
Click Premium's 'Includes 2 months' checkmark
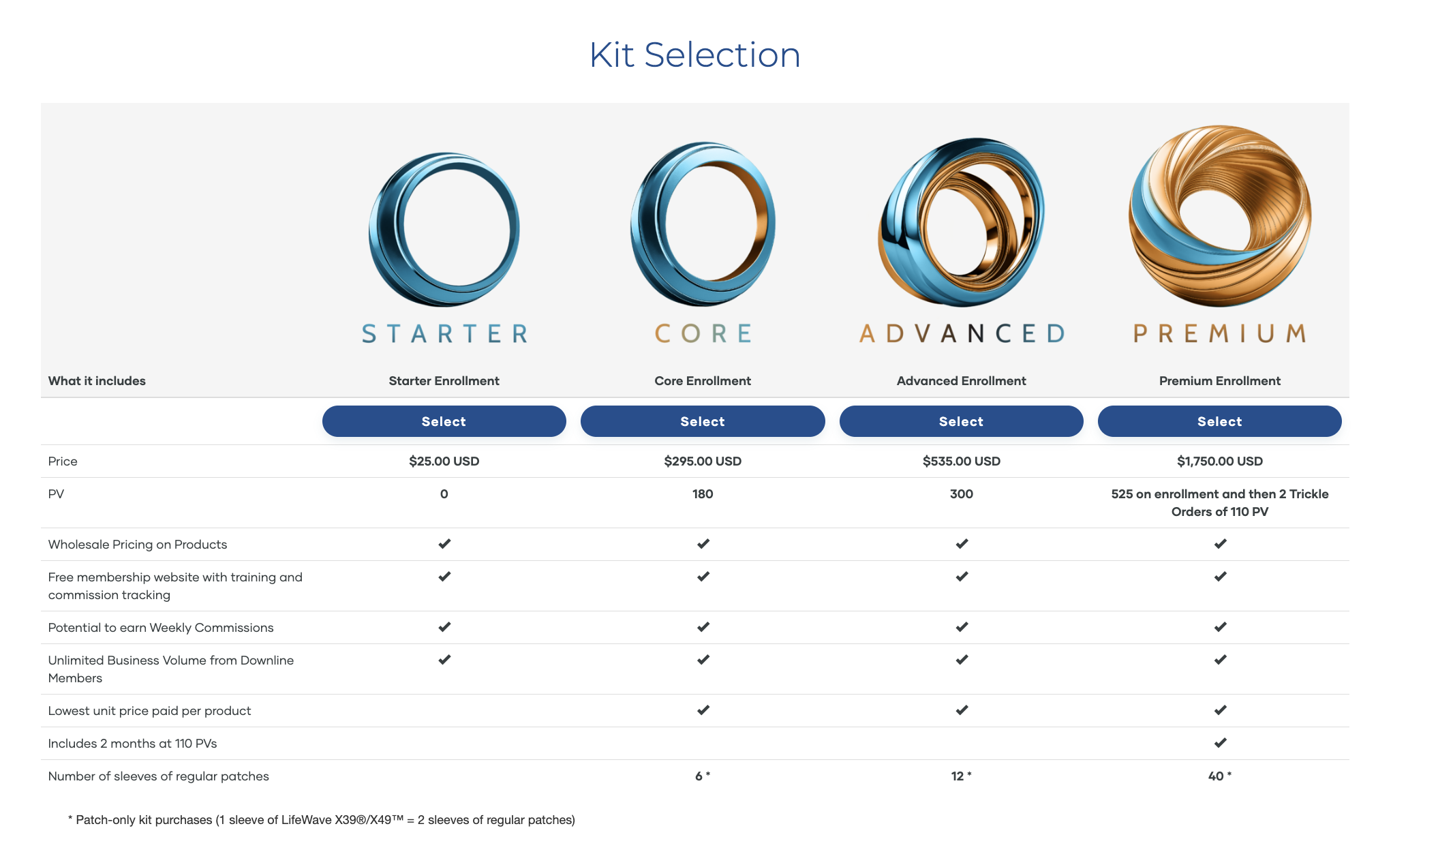pyautogui.click(x=1220, y=743)
